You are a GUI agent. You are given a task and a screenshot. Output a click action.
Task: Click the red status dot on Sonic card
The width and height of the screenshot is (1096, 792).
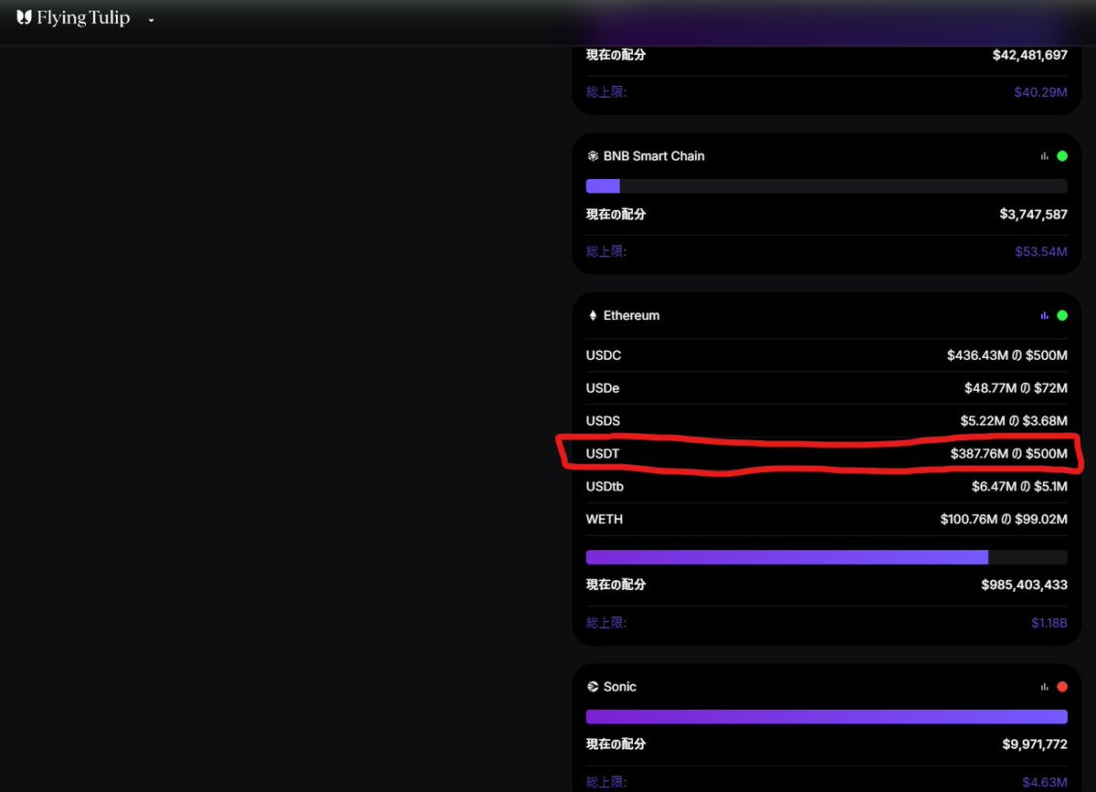tap(1062, 686)
